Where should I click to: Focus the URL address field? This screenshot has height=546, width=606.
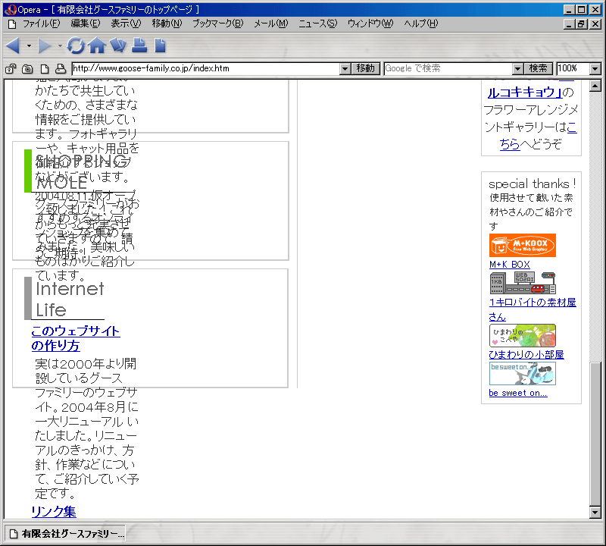(206, 69)
